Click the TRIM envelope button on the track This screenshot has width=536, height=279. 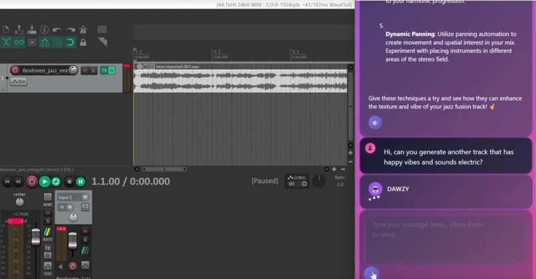tap(19, 82)
